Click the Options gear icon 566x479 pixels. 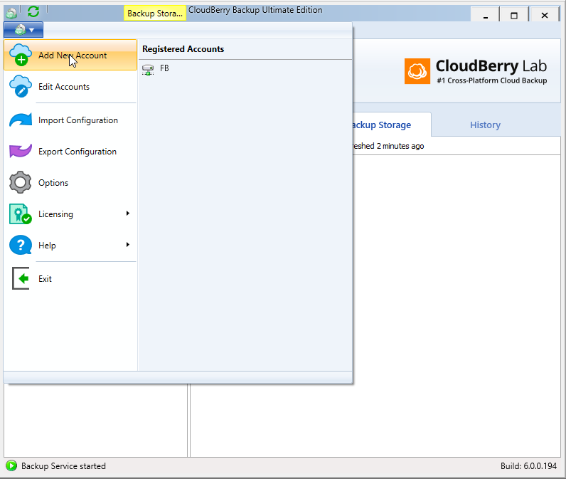(20, 182)
